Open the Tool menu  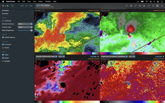(x=35, y=2)
